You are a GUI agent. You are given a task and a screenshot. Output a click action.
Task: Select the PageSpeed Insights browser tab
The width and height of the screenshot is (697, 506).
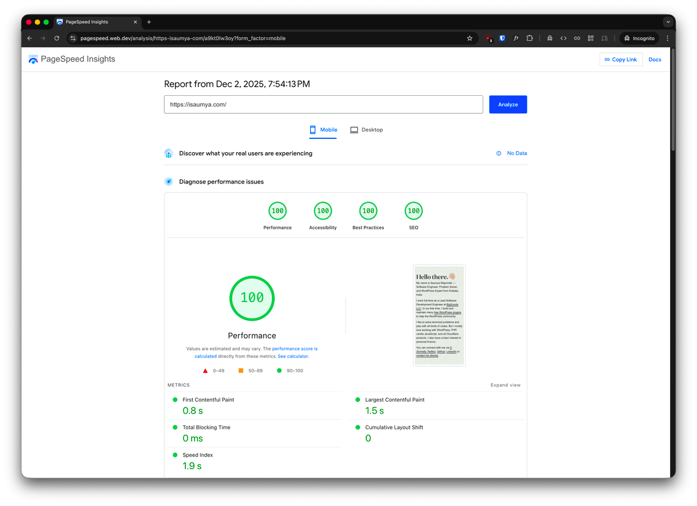97,22
